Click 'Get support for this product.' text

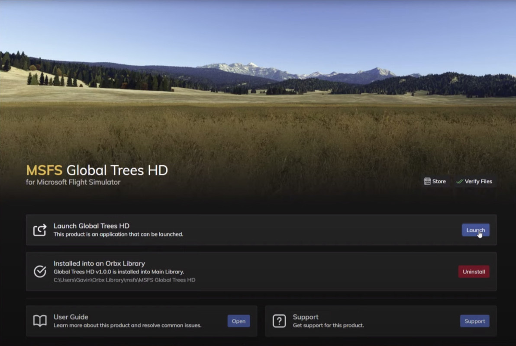[329, 325]
